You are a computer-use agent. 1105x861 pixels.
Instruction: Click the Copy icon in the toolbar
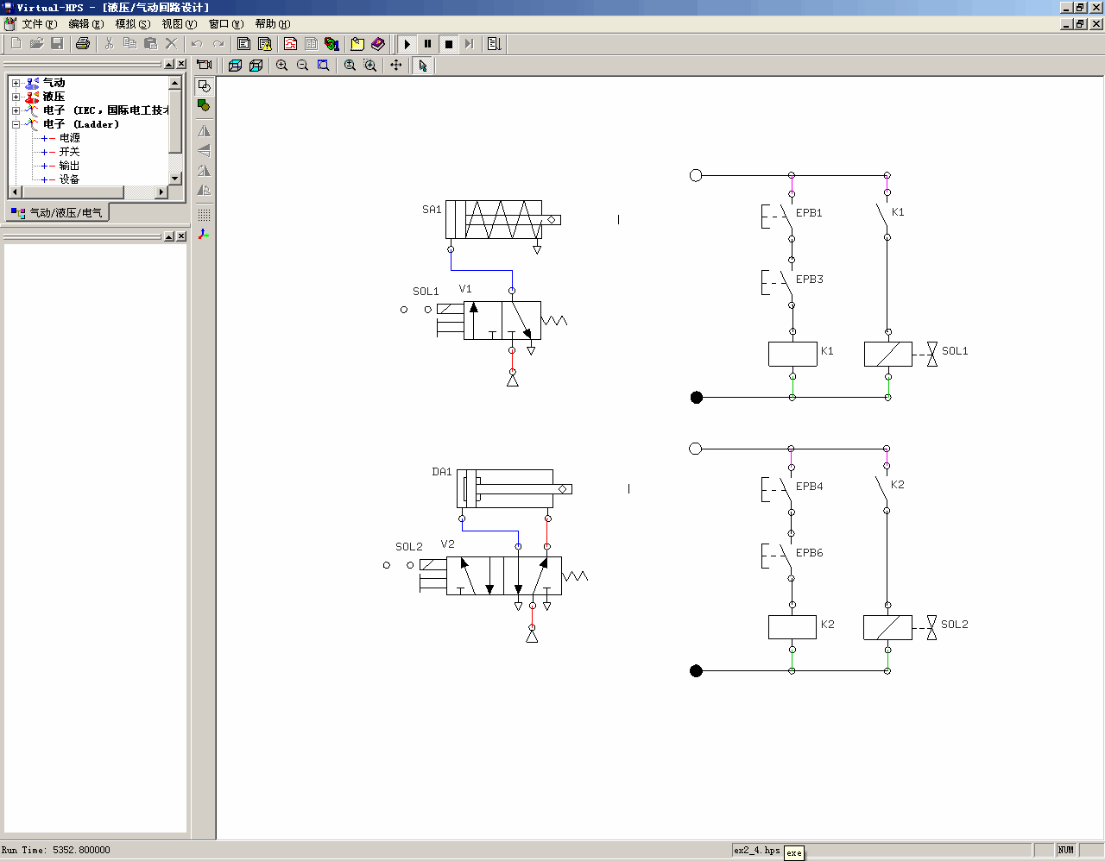(129, 44)
